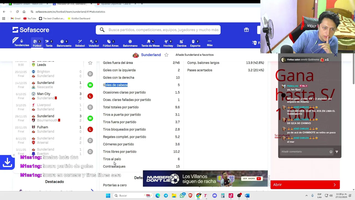Expand the Más sports menu
Viewport: 355px width, 200px height.
(x=210, y=43)
